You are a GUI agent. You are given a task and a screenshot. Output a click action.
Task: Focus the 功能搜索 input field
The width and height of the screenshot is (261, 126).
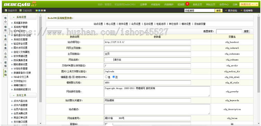(199, 11)
